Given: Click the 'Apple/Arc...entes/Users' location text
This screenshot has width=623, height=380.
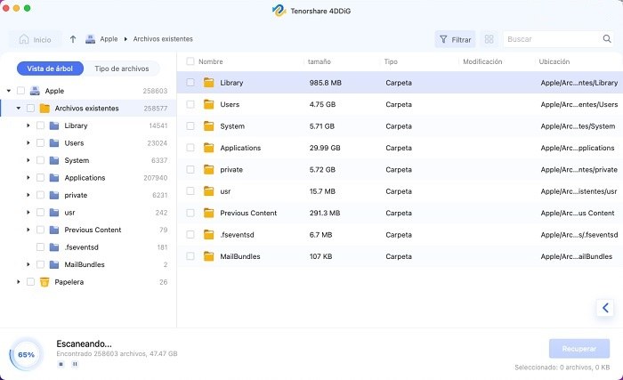Looking at the screenshot, I should point(578,104).
